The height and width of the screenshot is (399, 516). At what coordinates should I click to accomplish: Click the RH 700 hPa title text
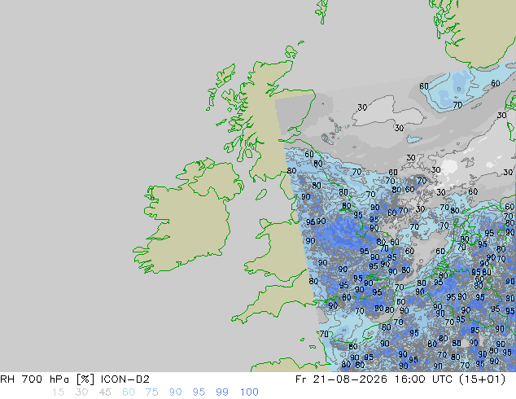[34, 379]
